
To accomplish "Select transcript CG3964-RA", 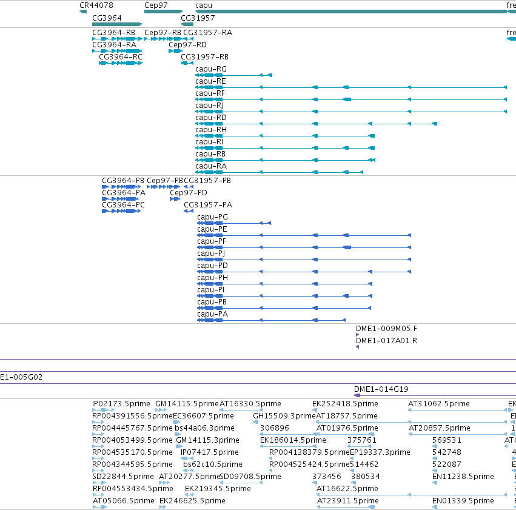I will [x=117, y=51].
